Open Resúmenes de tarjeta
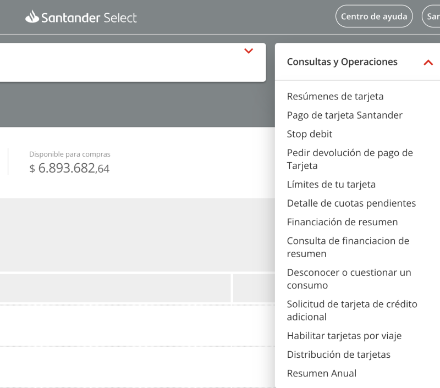 [x=335, y=96]
